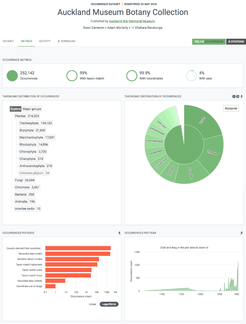
Task: Download taxonomic distribution chart data
Action: [x=241, y=96]
